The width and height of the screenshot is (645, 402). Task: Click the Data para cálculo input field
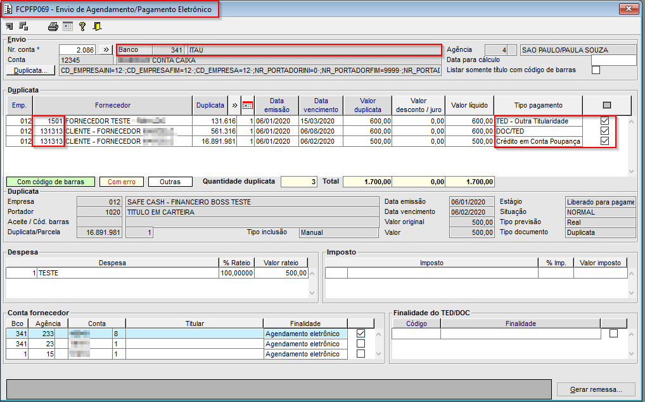[x=613, y=60]
